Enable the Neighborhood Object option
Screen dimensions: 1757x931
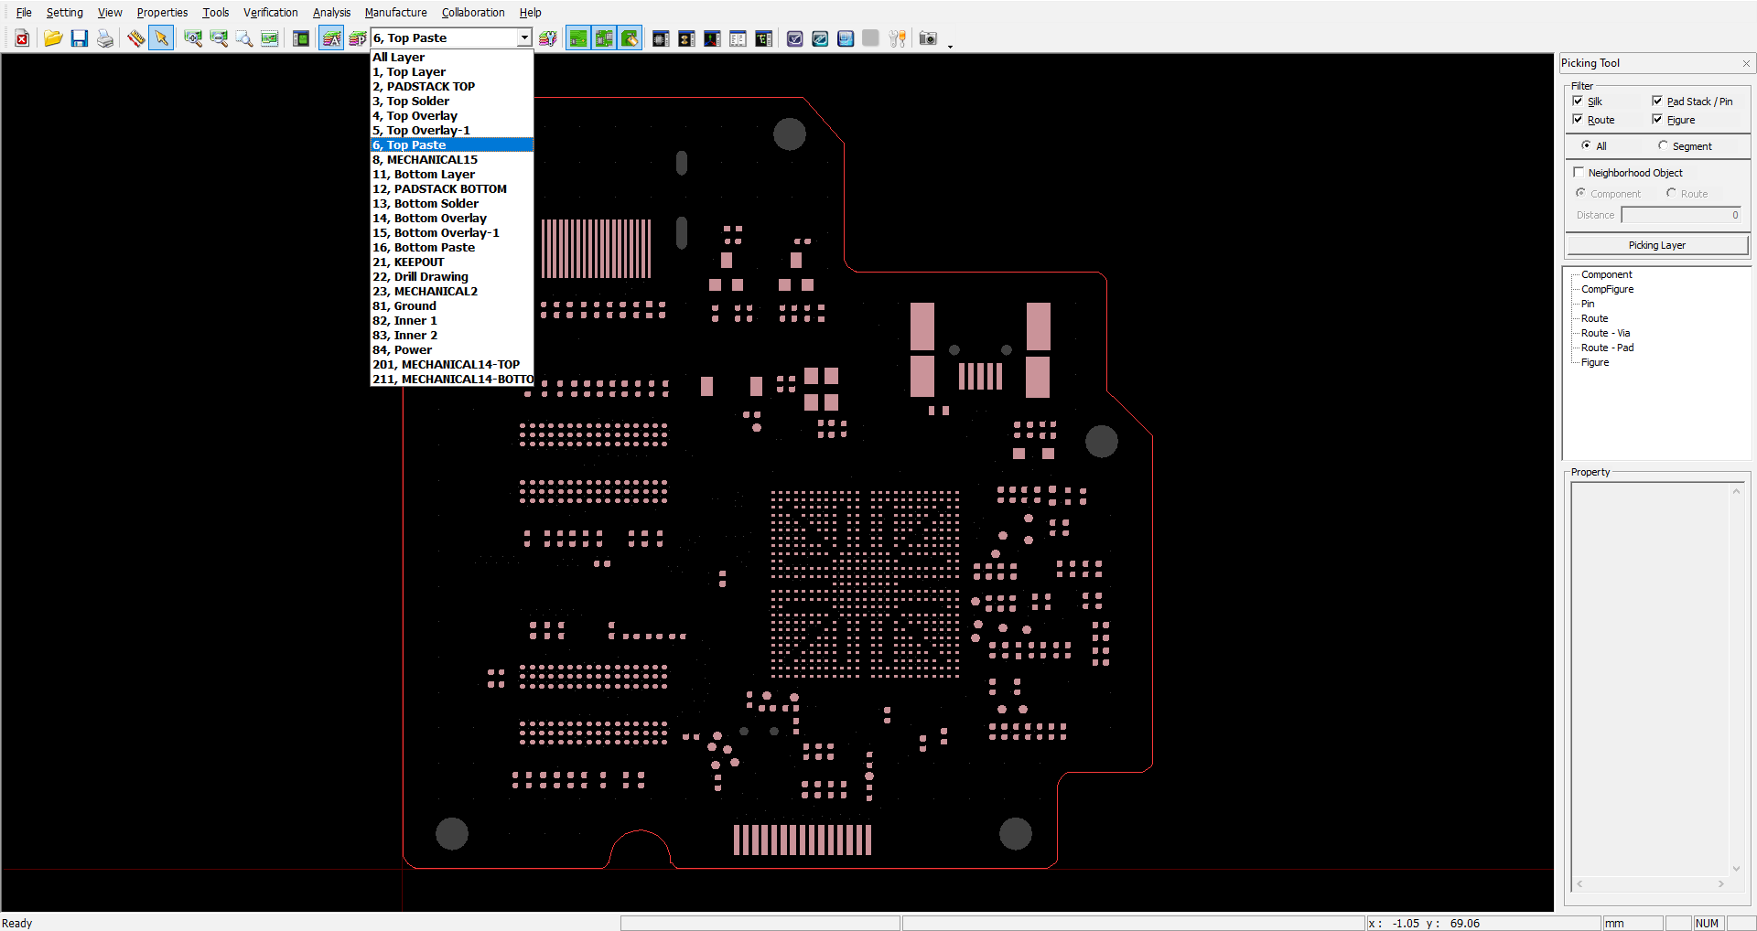[x=1579, y=172]
